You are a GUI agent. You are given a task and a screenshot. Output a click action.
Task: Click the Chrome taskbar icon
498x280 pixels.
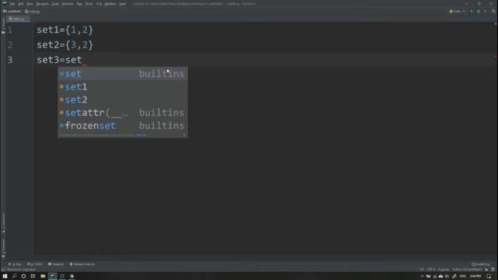click(x=72, y=276)
